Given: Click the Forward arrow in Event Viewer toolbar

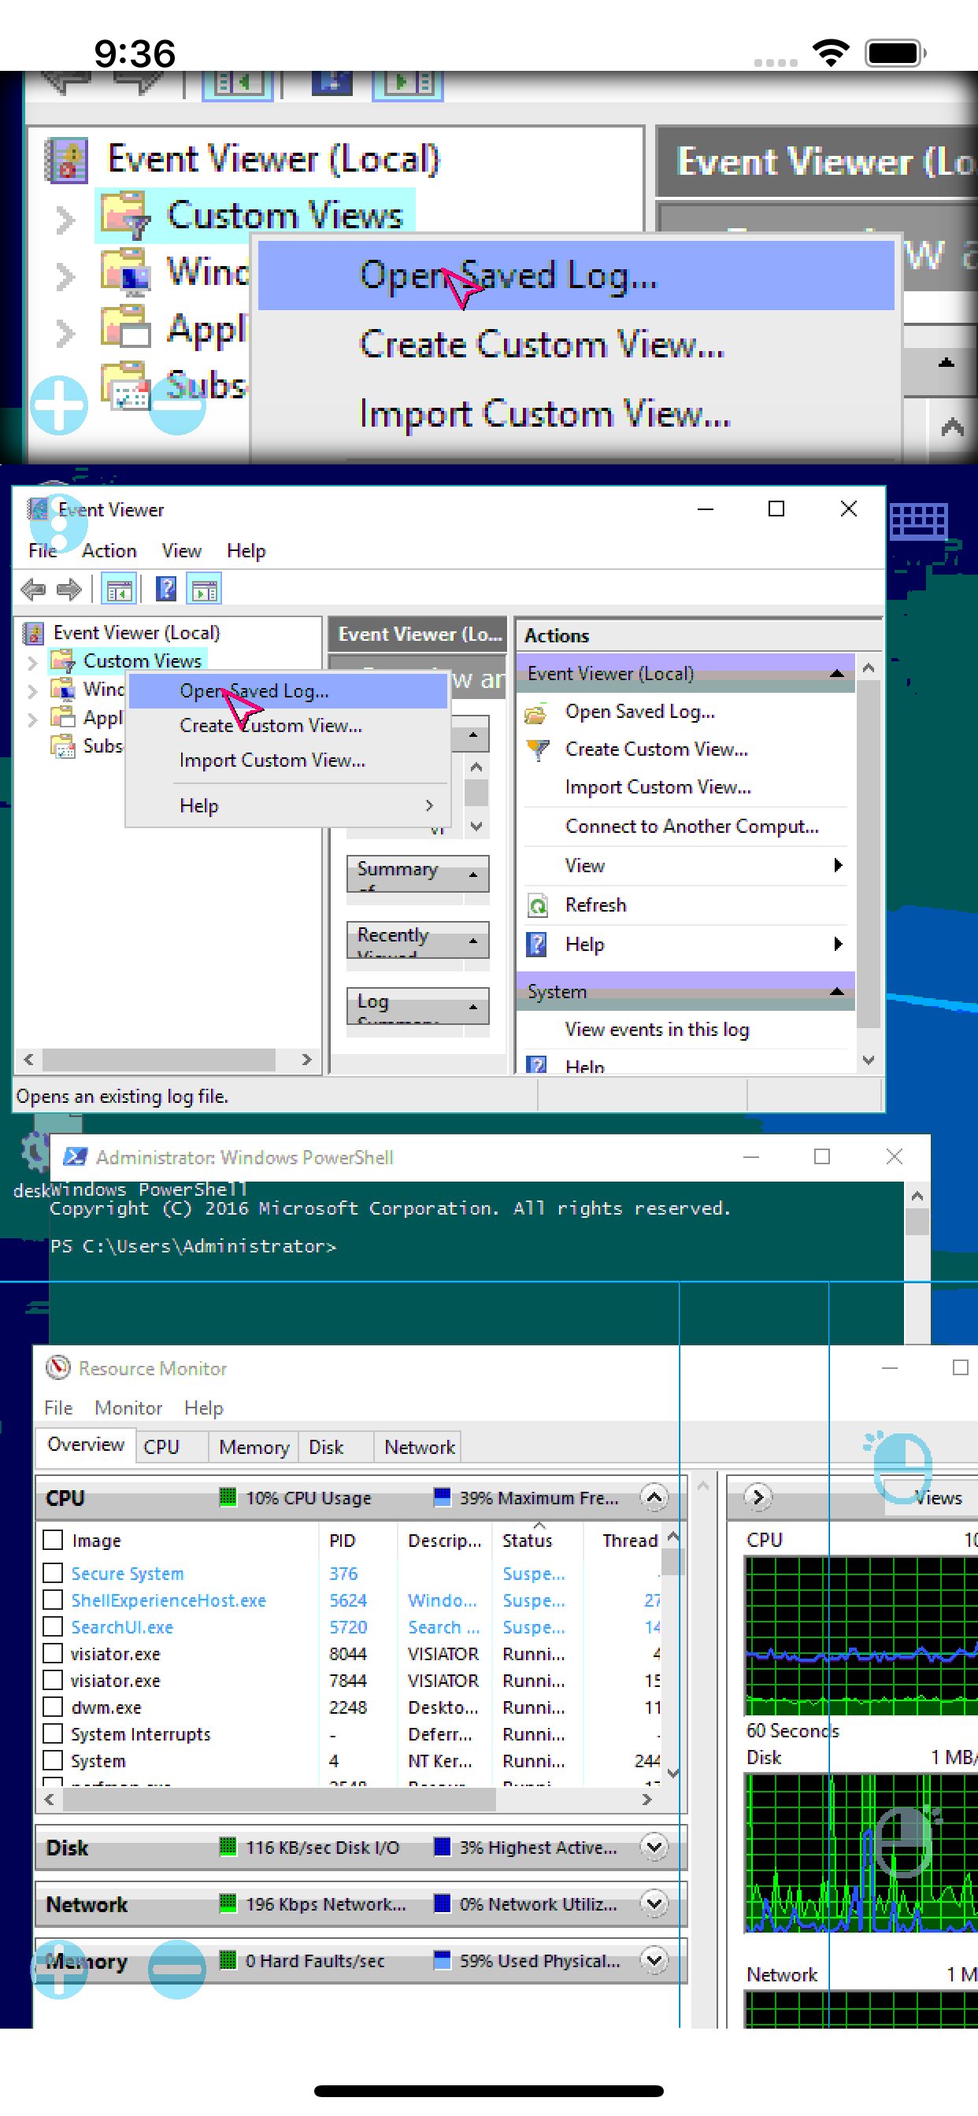Looking at the screenshot, I should click(69, 588).
